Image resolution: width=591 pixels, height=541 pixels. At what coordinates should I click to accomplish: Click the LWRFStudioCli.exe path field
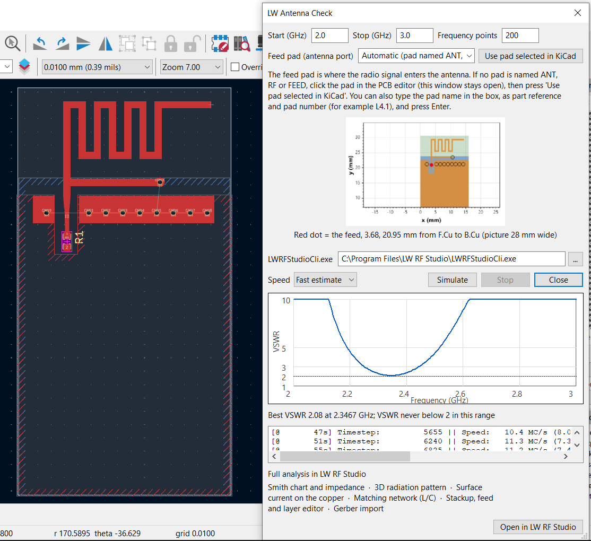[451, 259]
